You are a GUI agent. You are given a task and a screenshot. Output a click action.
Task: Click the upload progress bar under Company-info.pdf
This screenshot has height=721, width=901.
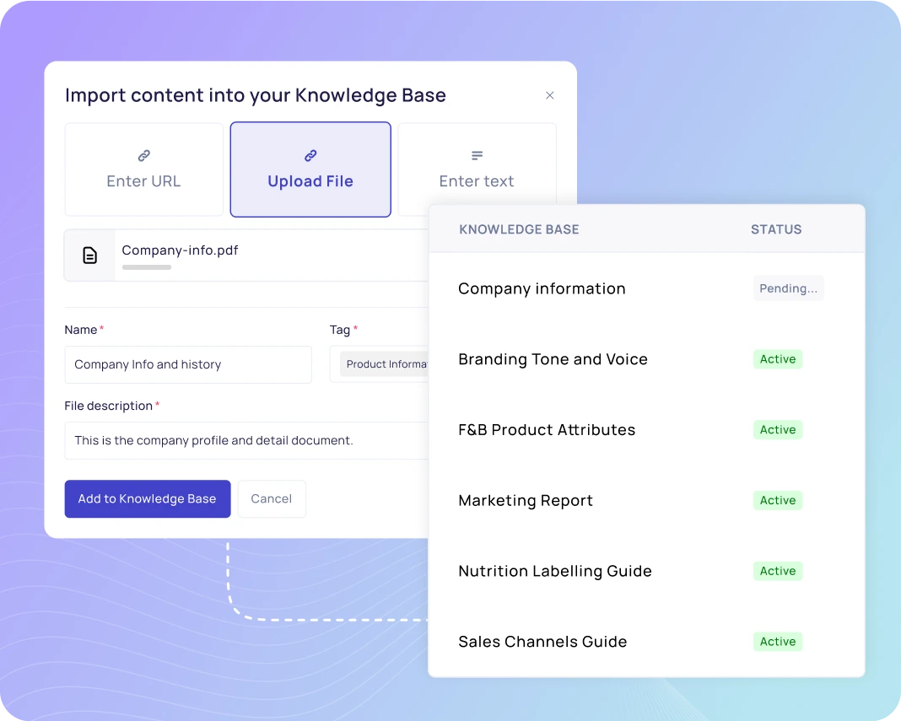[145, 266]
